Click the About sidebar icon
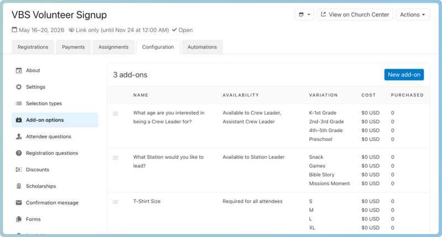 (19, 71)
